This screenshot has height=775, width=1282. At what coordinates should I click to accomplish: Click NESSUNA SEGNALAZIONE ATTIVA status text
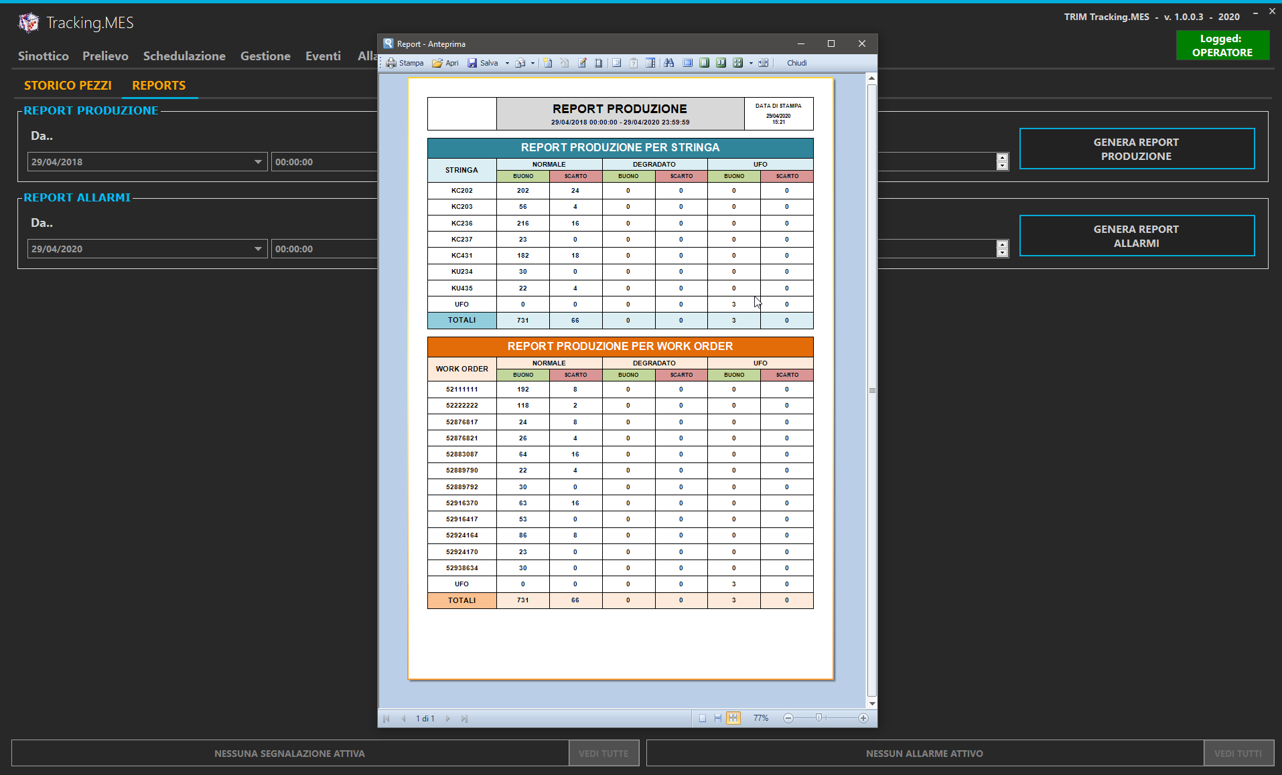click(x=289, y=754)
